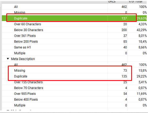
Task: Select the Over 60 Characters row
Action: (74, 24)
